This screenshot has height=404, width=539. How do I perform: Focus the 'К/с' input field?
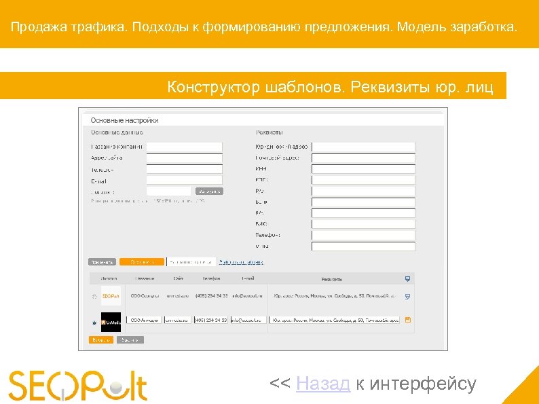(x=363, y=213)
